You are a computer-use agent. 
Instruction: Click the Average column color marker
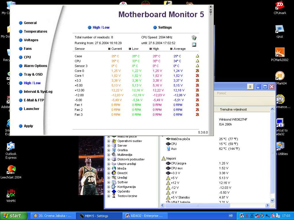click(x=171, y=49)
